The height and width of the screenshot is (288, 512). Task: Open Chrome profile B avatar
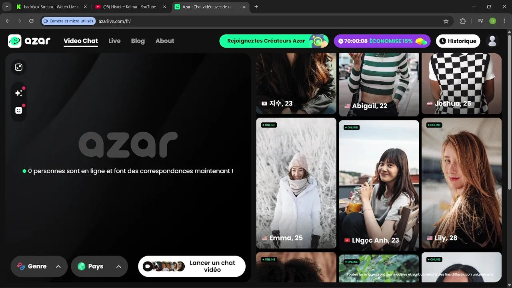492,21
